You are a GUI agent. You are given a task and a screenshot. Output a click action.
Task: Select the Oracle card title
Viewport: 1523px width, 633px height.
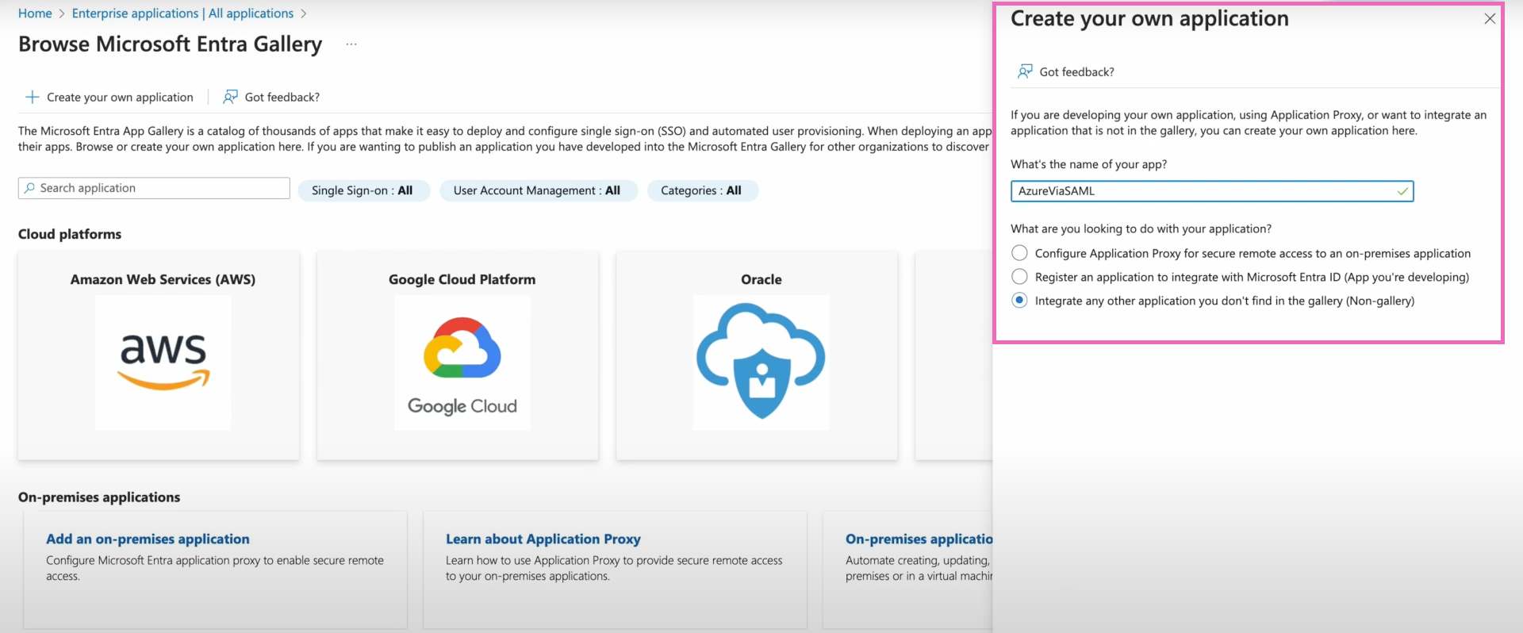click(x=761, y=279)
